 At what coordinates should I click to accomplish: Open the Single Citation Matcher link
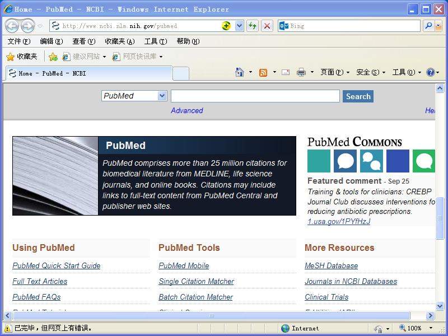coord(197,282)
